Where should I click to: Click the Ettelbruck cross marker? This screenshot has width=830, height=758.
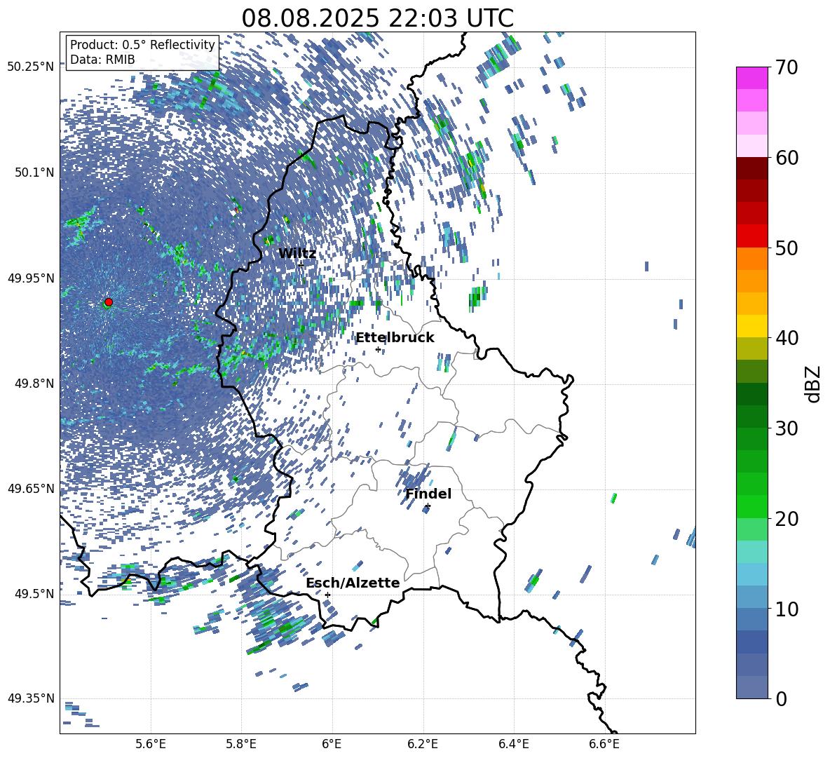pyautogui.click(x=378, y=349)
